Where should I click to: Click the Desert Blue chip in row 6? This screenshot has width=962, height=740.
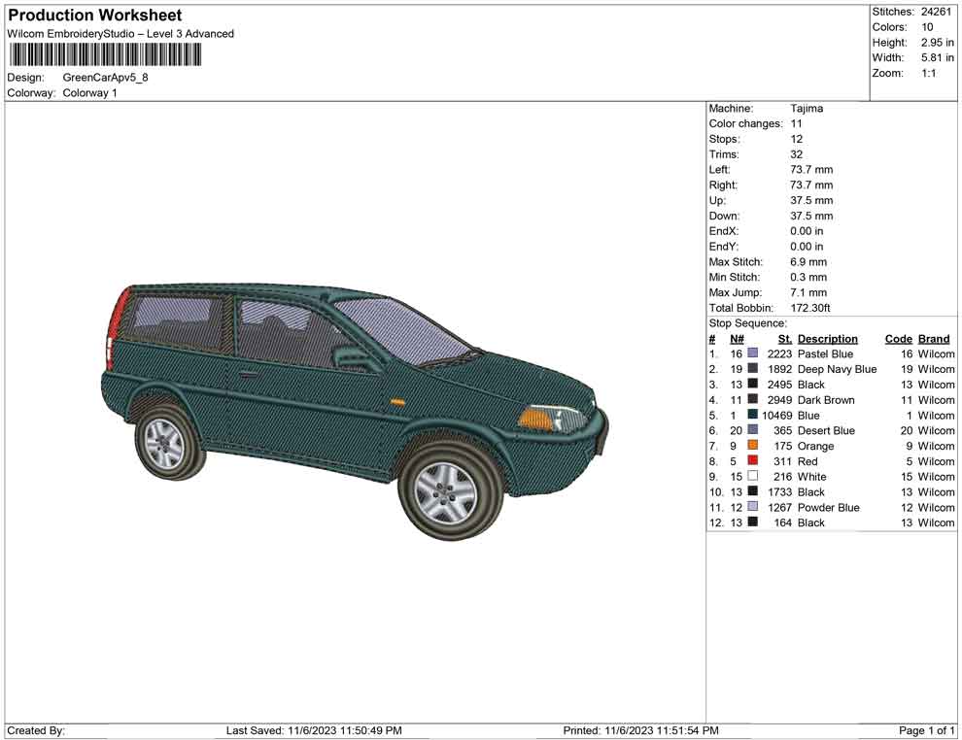point(753,430)
